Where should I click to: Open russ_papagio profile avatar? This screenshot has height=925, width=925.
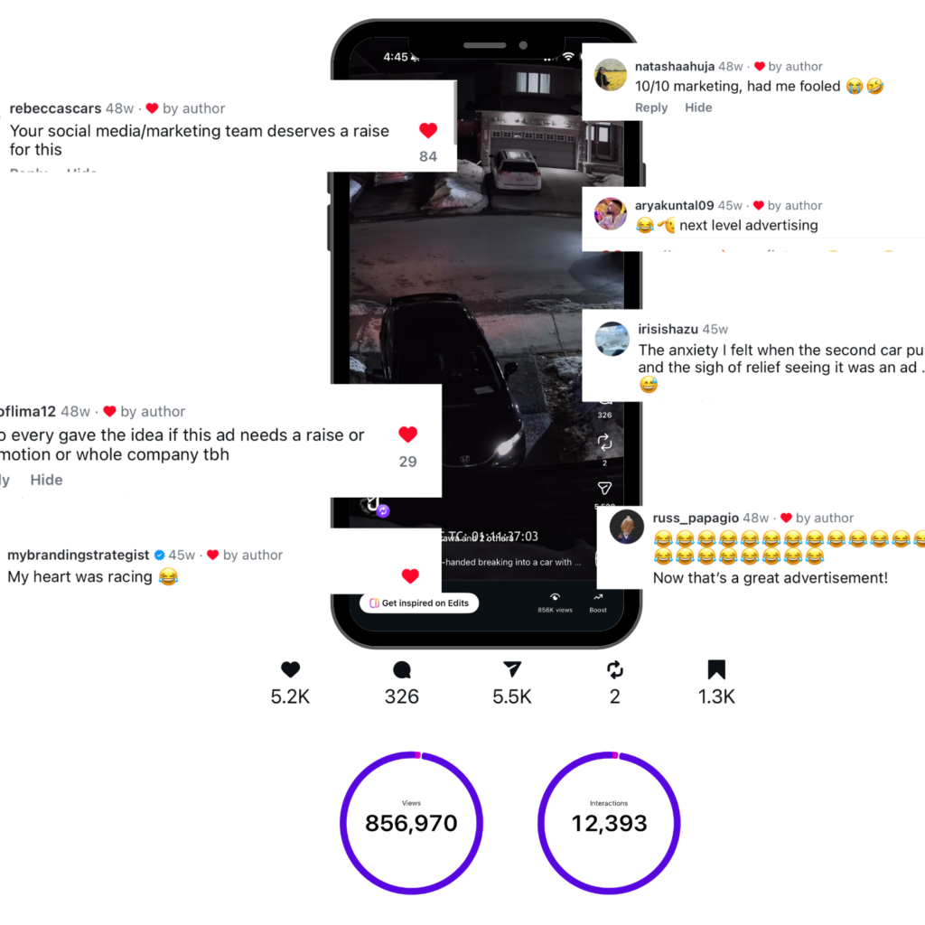click(x=627, y=527)
